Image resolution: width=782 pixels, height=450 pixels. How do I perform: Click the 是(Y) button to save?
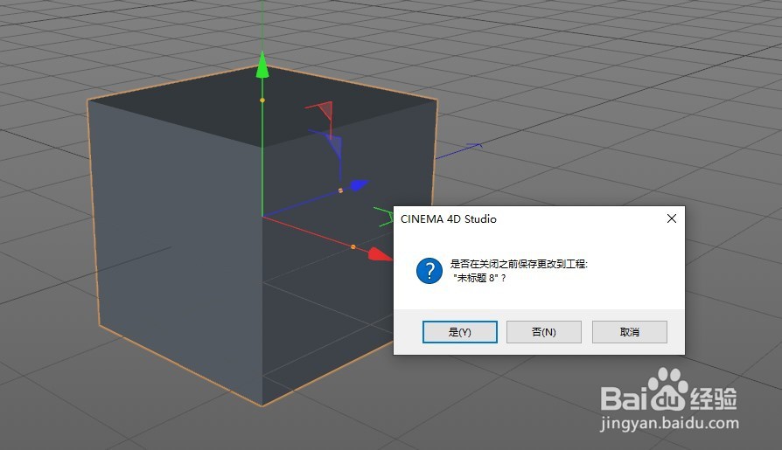point(460,332)
